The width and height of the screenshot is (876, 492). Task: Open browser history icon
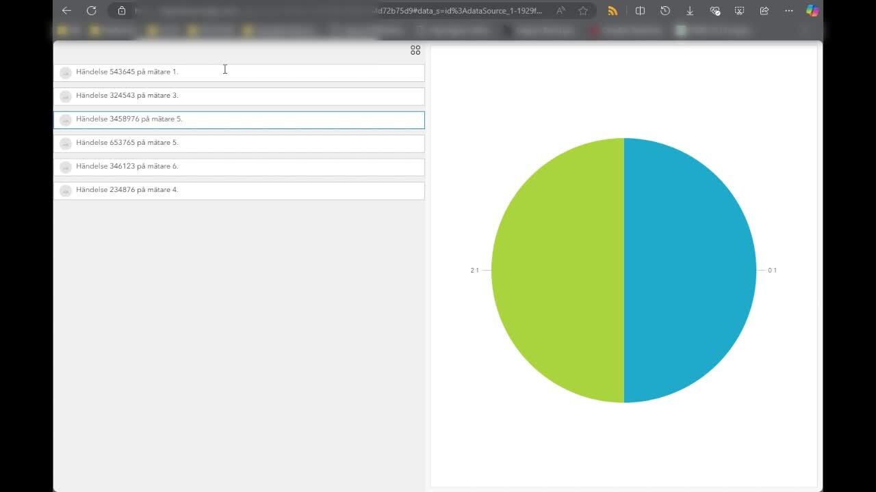665,11
